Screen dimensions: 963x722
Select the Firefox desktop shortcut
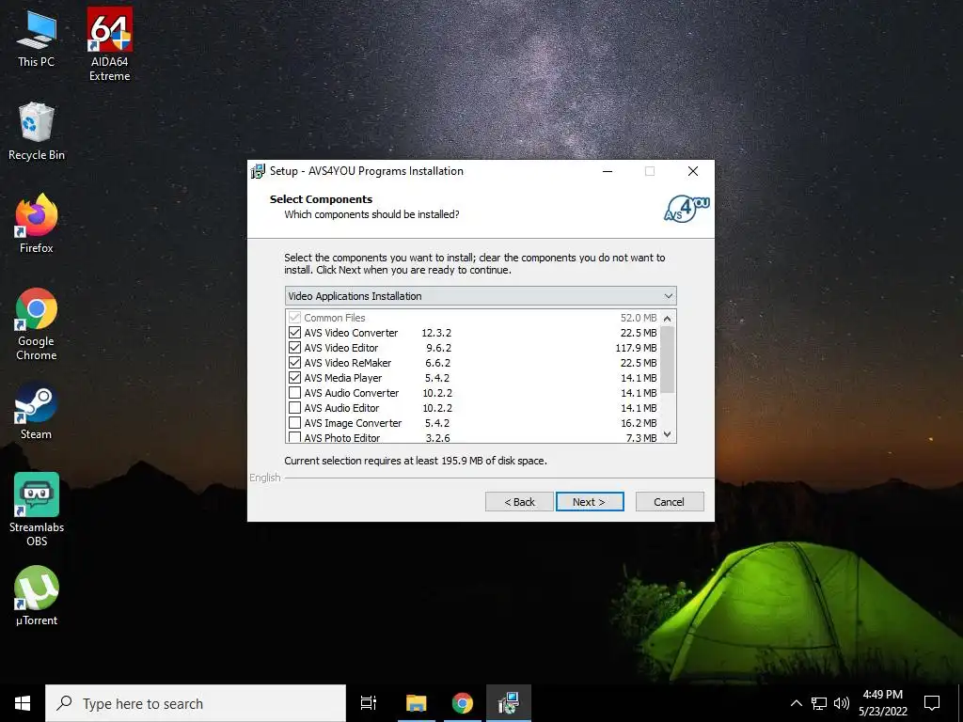pyautogui.click(x=37, y=224)
